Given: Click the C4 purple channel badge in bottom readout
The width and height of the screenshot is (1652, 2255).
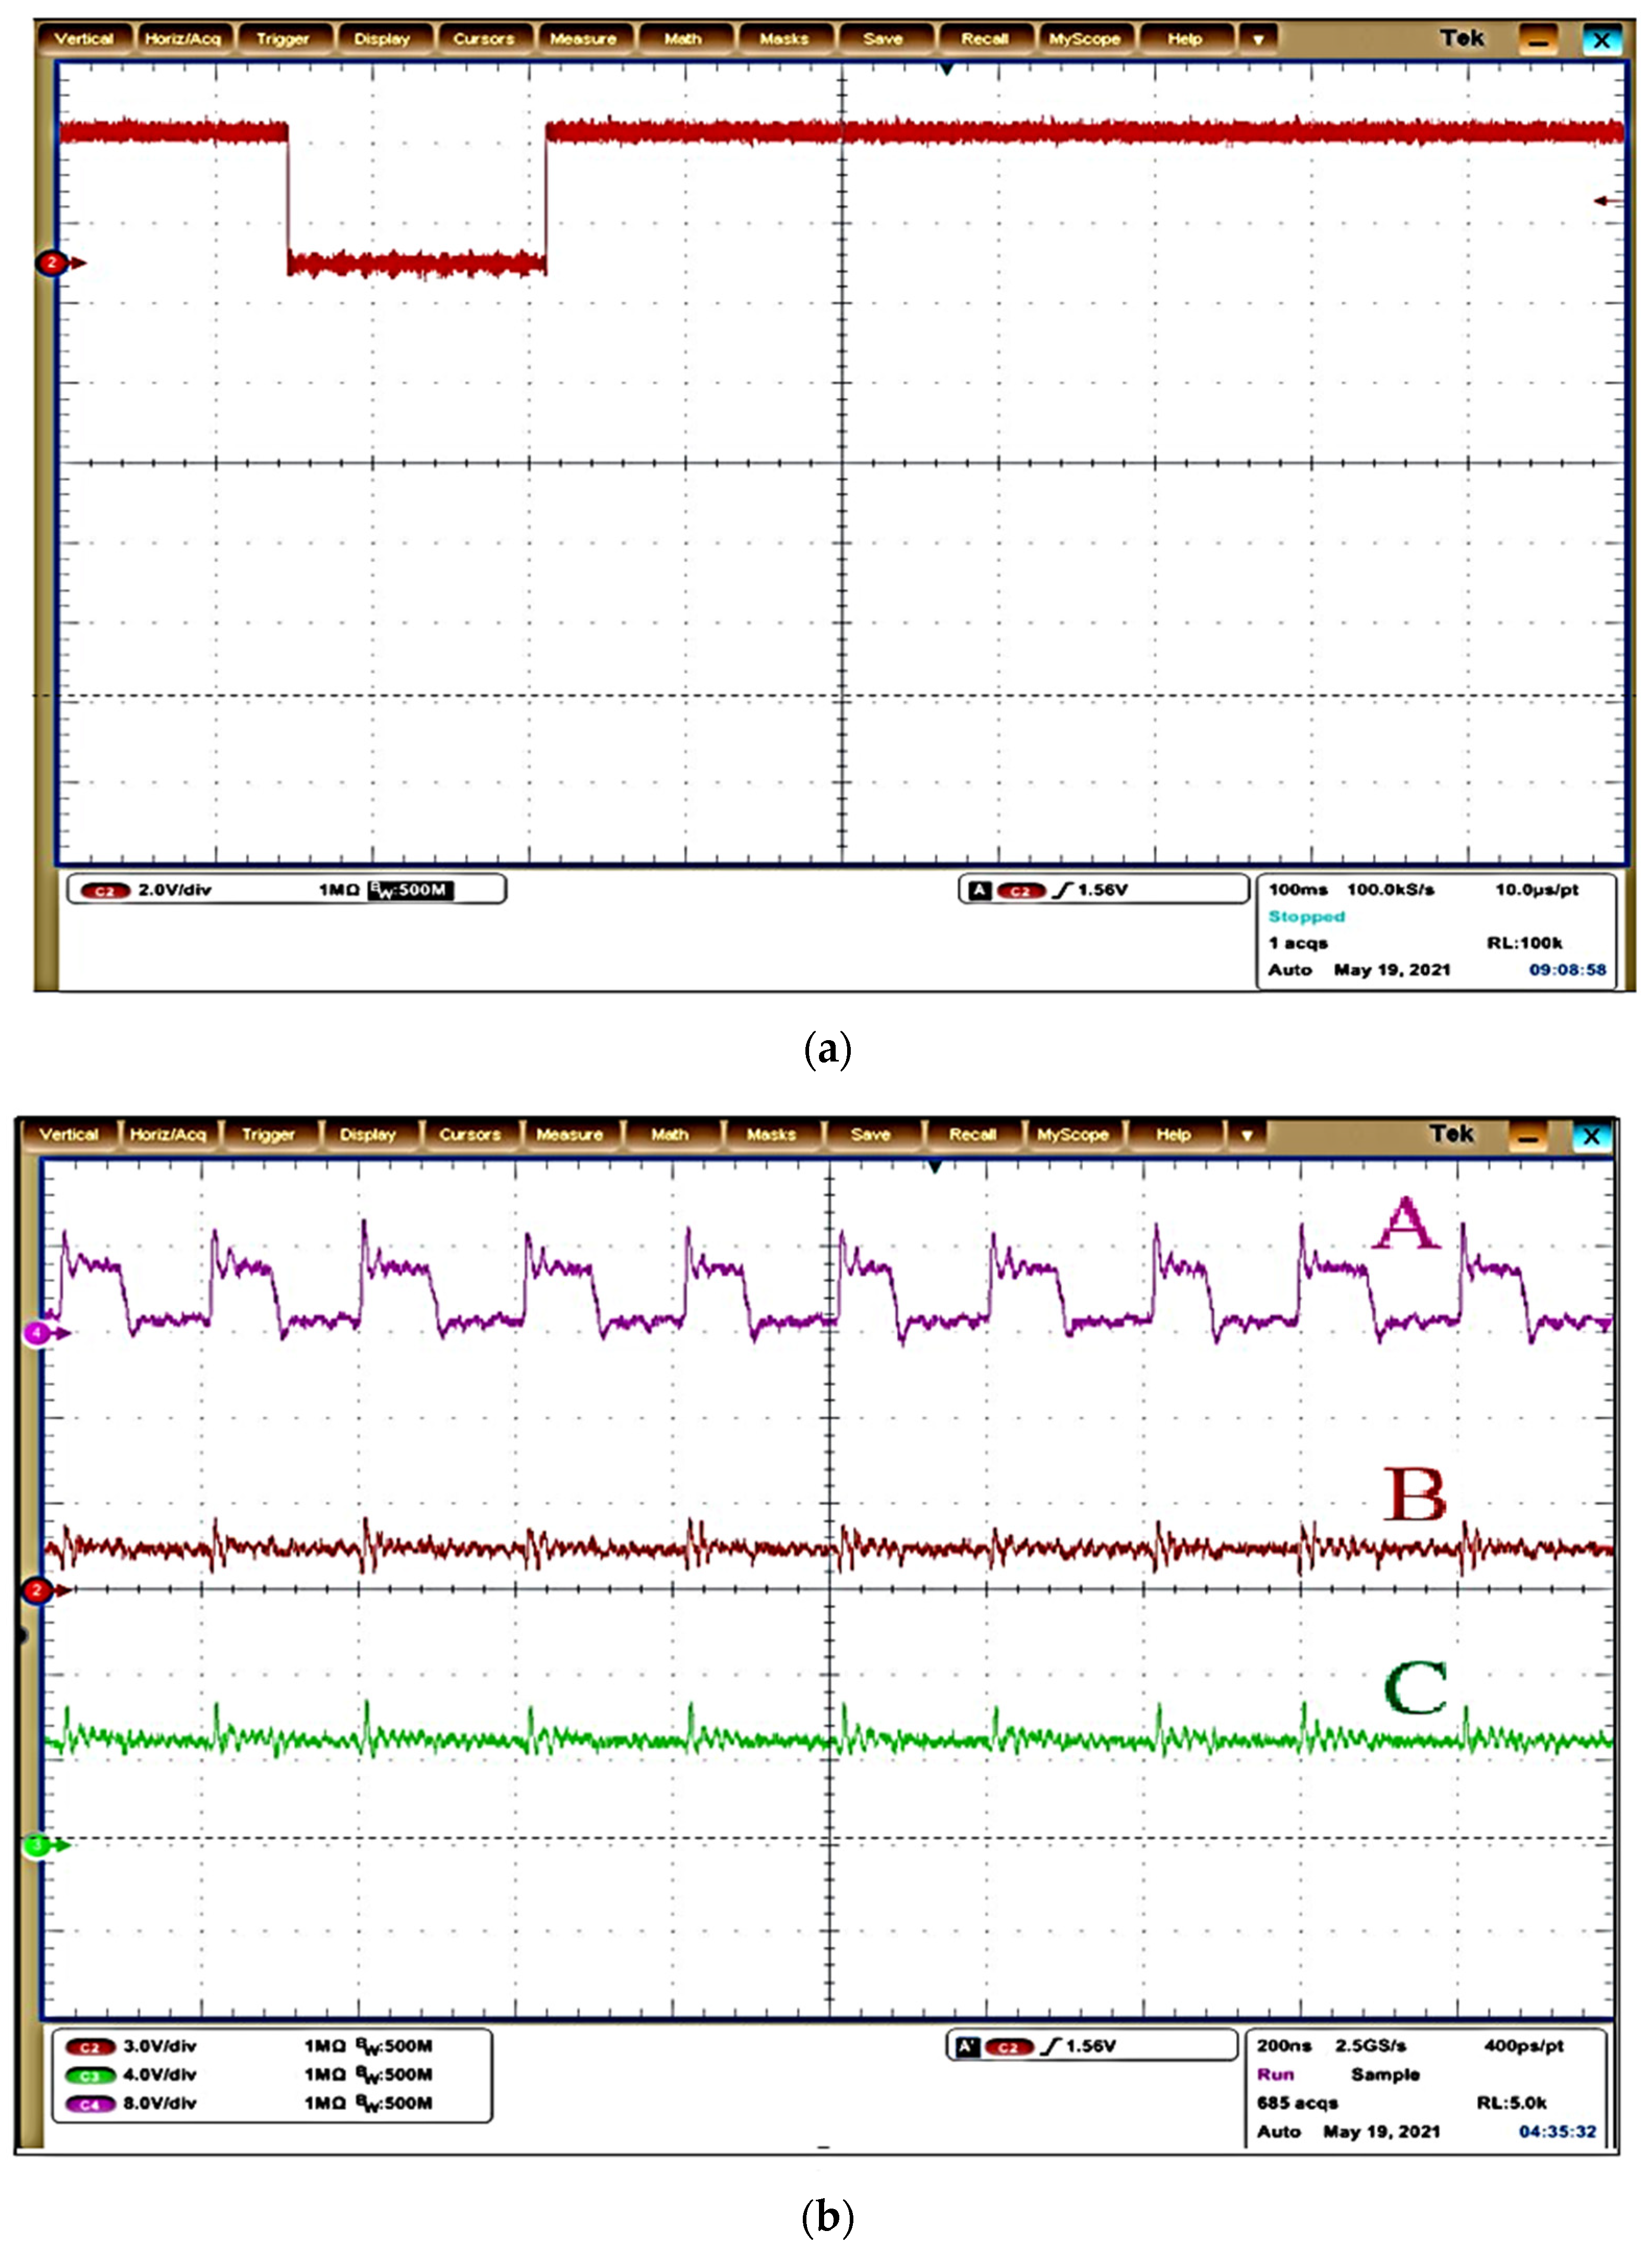Looking at the screenshot, I should (x=89, y=2104).
